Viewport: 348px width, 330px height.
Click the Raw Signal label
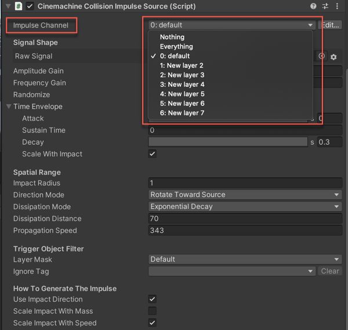click(34, 56)
